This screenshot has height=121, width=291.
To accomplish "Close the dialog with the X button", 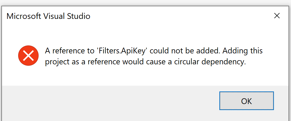I will (277, 16).
